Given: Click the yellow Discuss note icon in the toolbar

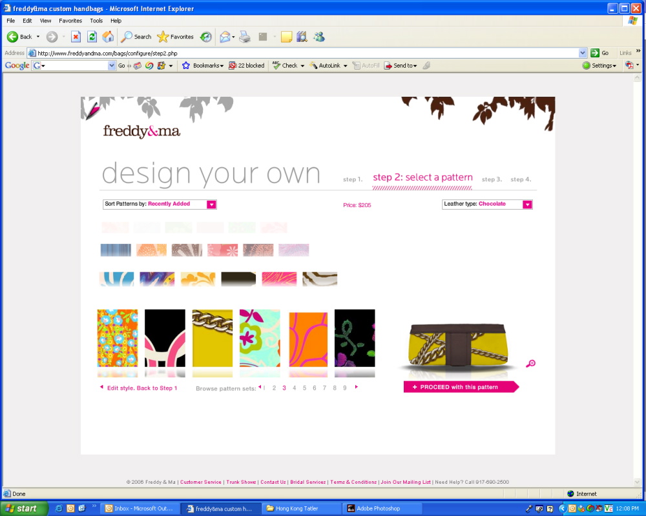Looking at the screenshot, I should [x=286, y=37].
